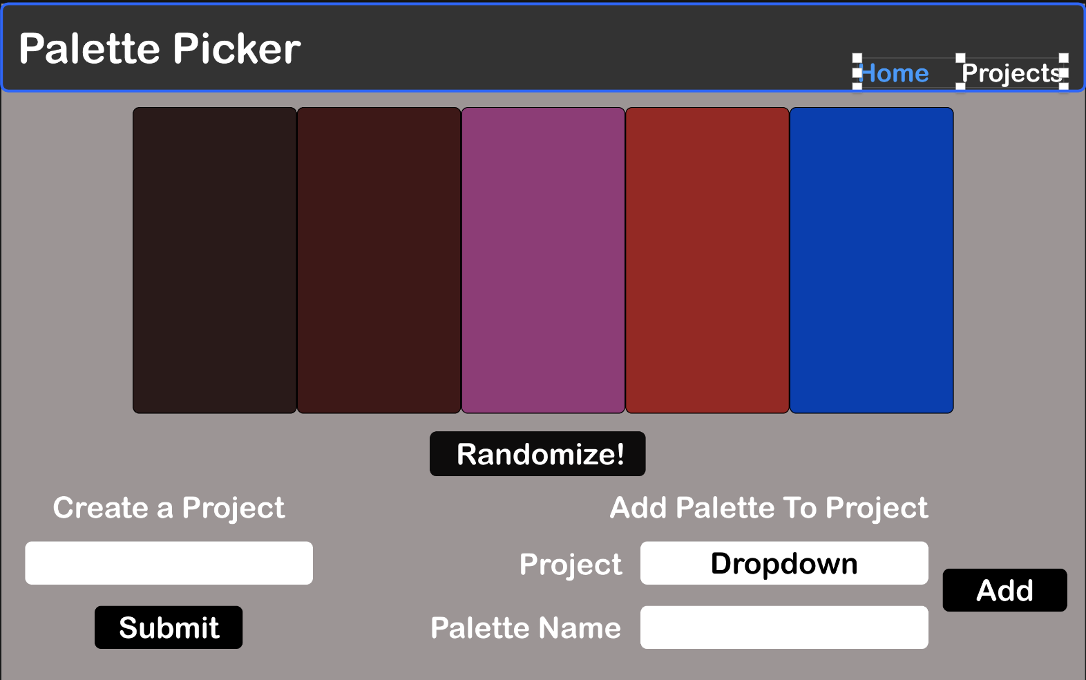
Task: Click the Add button to save palette
Action: point(1004,590)
